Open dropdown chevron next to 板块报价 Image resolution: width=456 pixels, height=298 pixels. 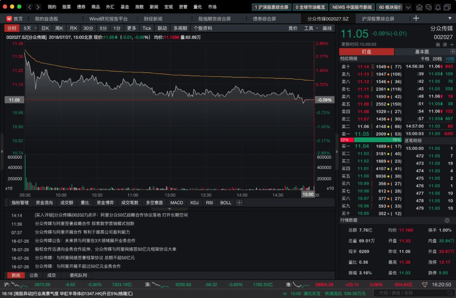tap(407, 7)
